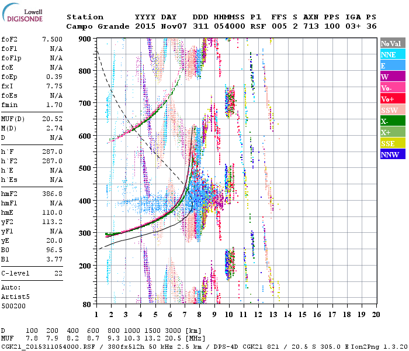
Task: Click the foEp value 0.39
Action: pyautogui.click(x=54, y=77)
